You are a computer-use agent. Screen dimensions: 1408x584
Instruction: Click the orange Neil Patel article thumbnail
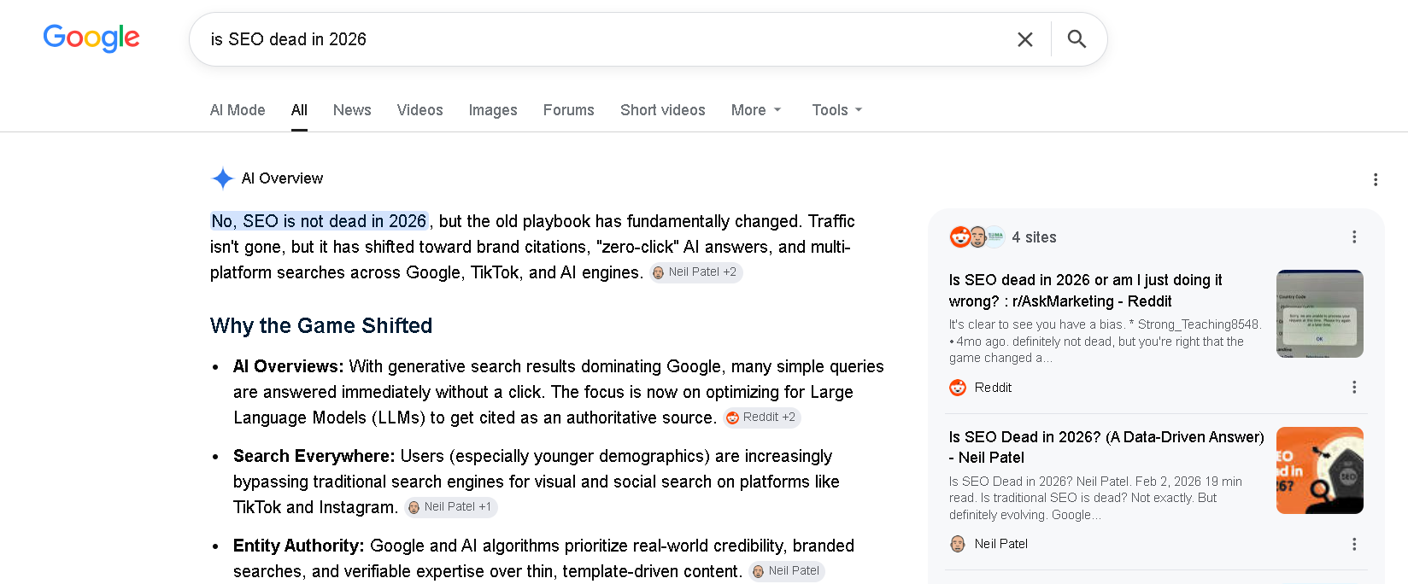pyautogui.click(x=1320, y=470)
